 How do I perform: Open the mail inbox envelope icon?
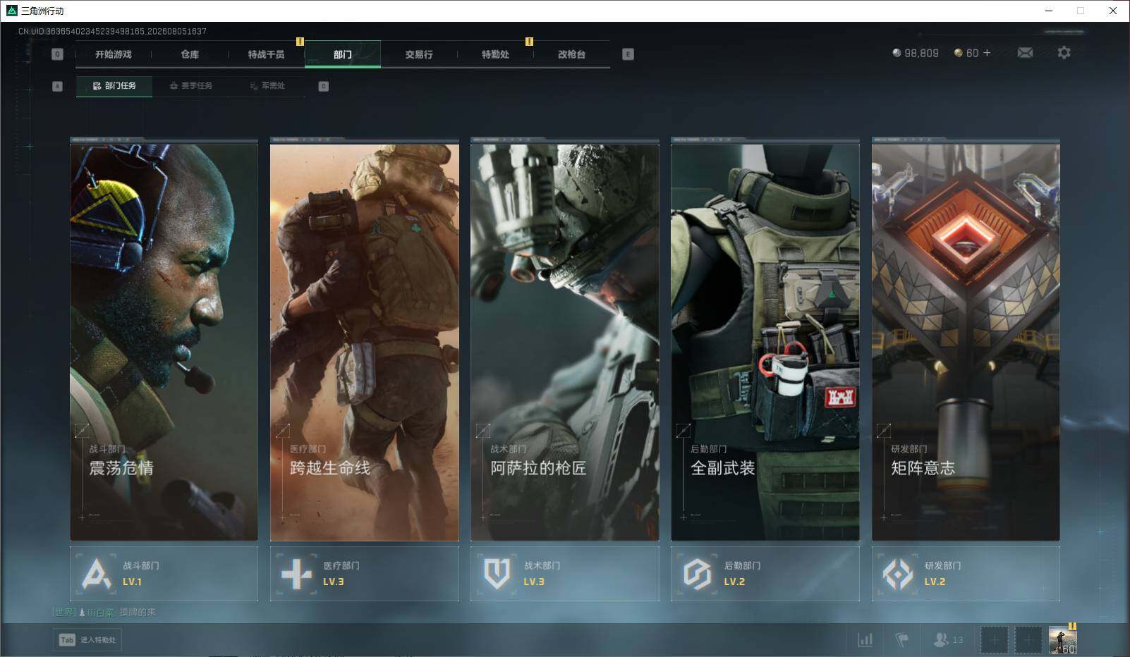pyautogui.click(x=1025, y=53)
